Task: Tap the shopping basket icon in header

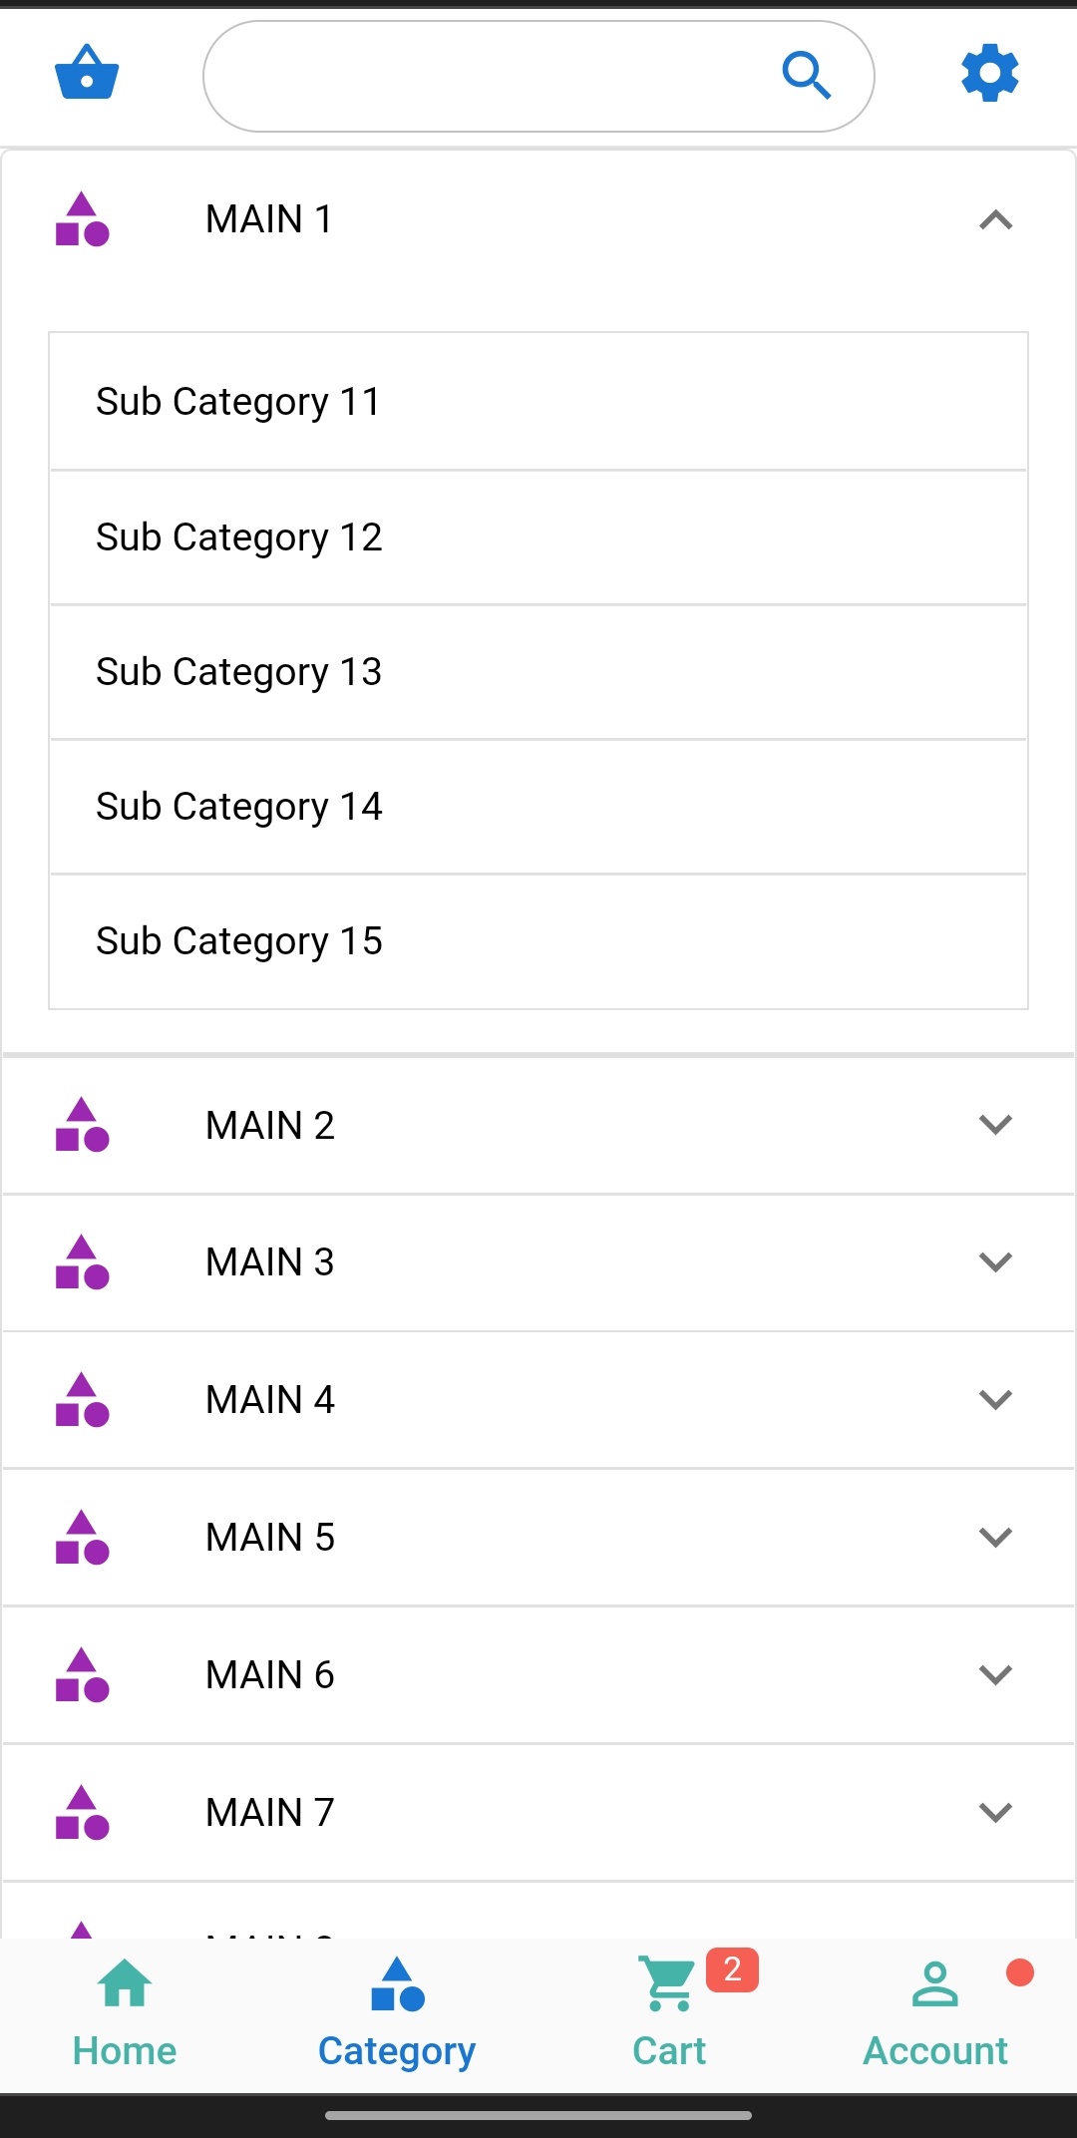Action: (87, 73)
